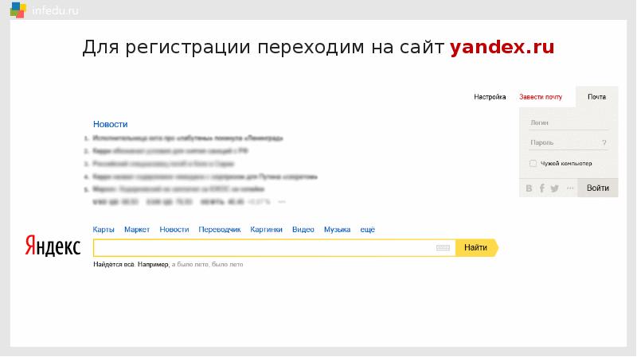This screenshot has height=357, width=637.
Task: Click the password help question mark
Action: [604, 143]
